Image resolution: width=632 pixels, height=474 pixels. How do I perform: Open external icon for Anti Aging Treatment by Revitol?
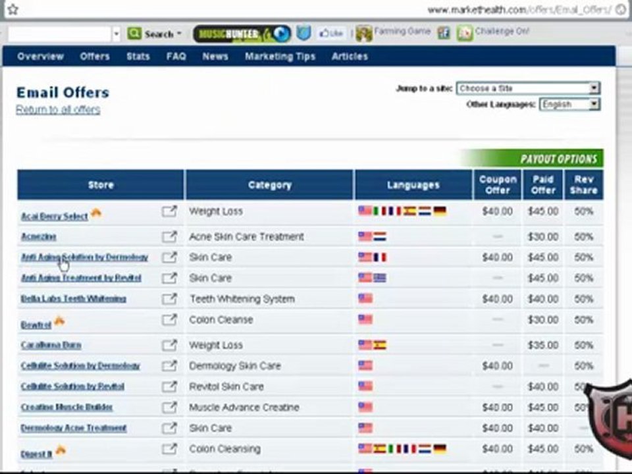[x=169, y=278]
